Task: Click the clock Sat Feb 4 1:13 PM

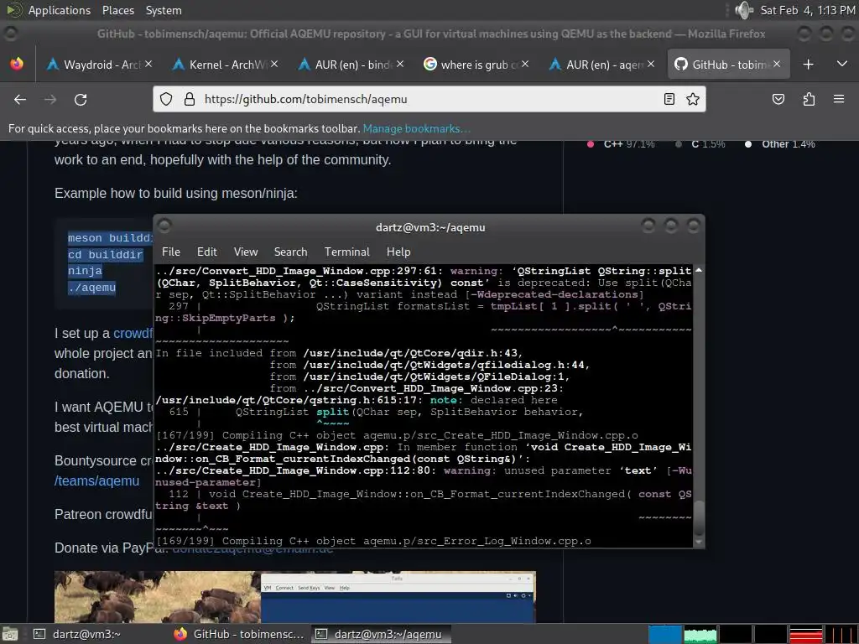Action: click(808, 10)
